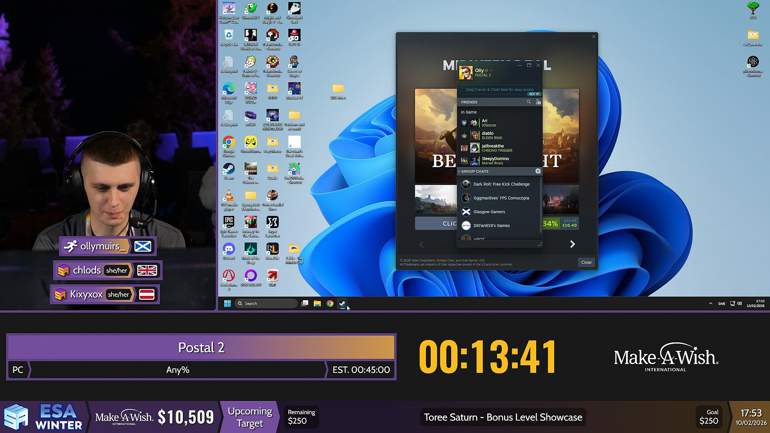This screenshot has height=433, width=770.
Task: Go to next deal with right arrow
Action: [572, 244]
